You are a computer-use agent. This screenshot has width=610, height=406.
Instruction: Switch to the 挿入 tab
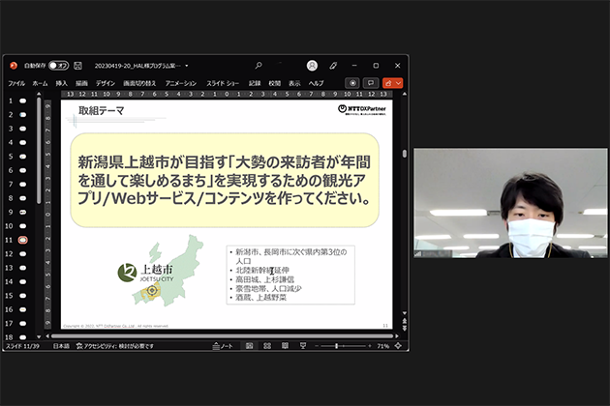[61, 83]
